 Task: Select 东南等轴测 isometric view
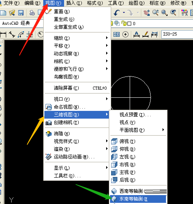click(138, 199)
